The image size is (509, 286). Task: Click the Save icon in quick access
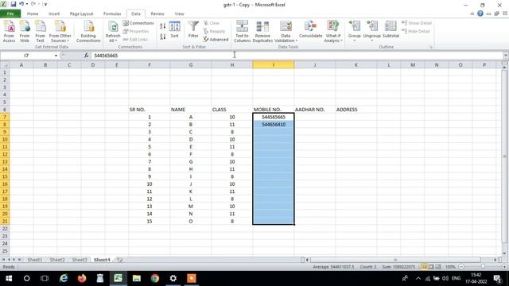tap(14, 4)
